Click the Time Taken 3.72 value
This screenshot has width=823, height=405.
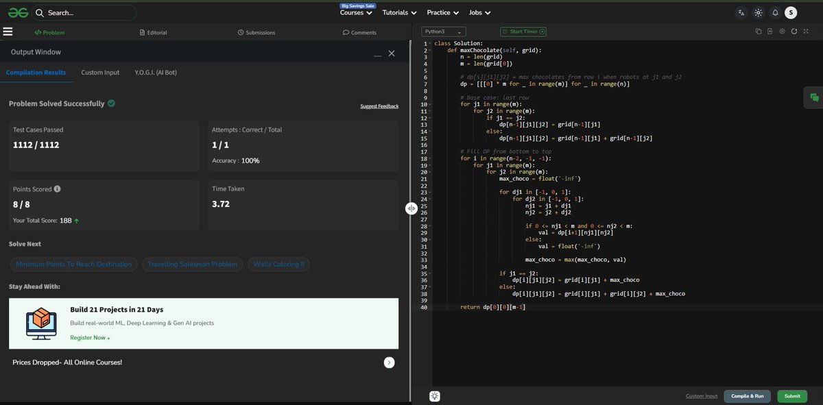coord(221,204)
